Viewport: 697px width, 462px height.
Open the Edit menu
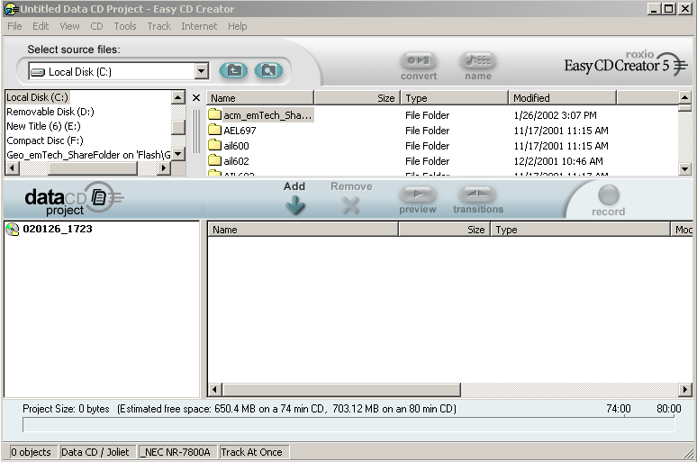[41, 26]
